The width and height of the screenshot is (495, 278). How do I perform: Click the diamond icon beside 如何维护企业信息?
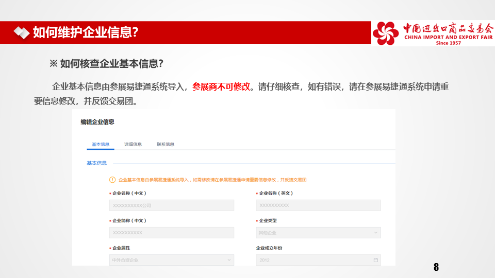22,32
